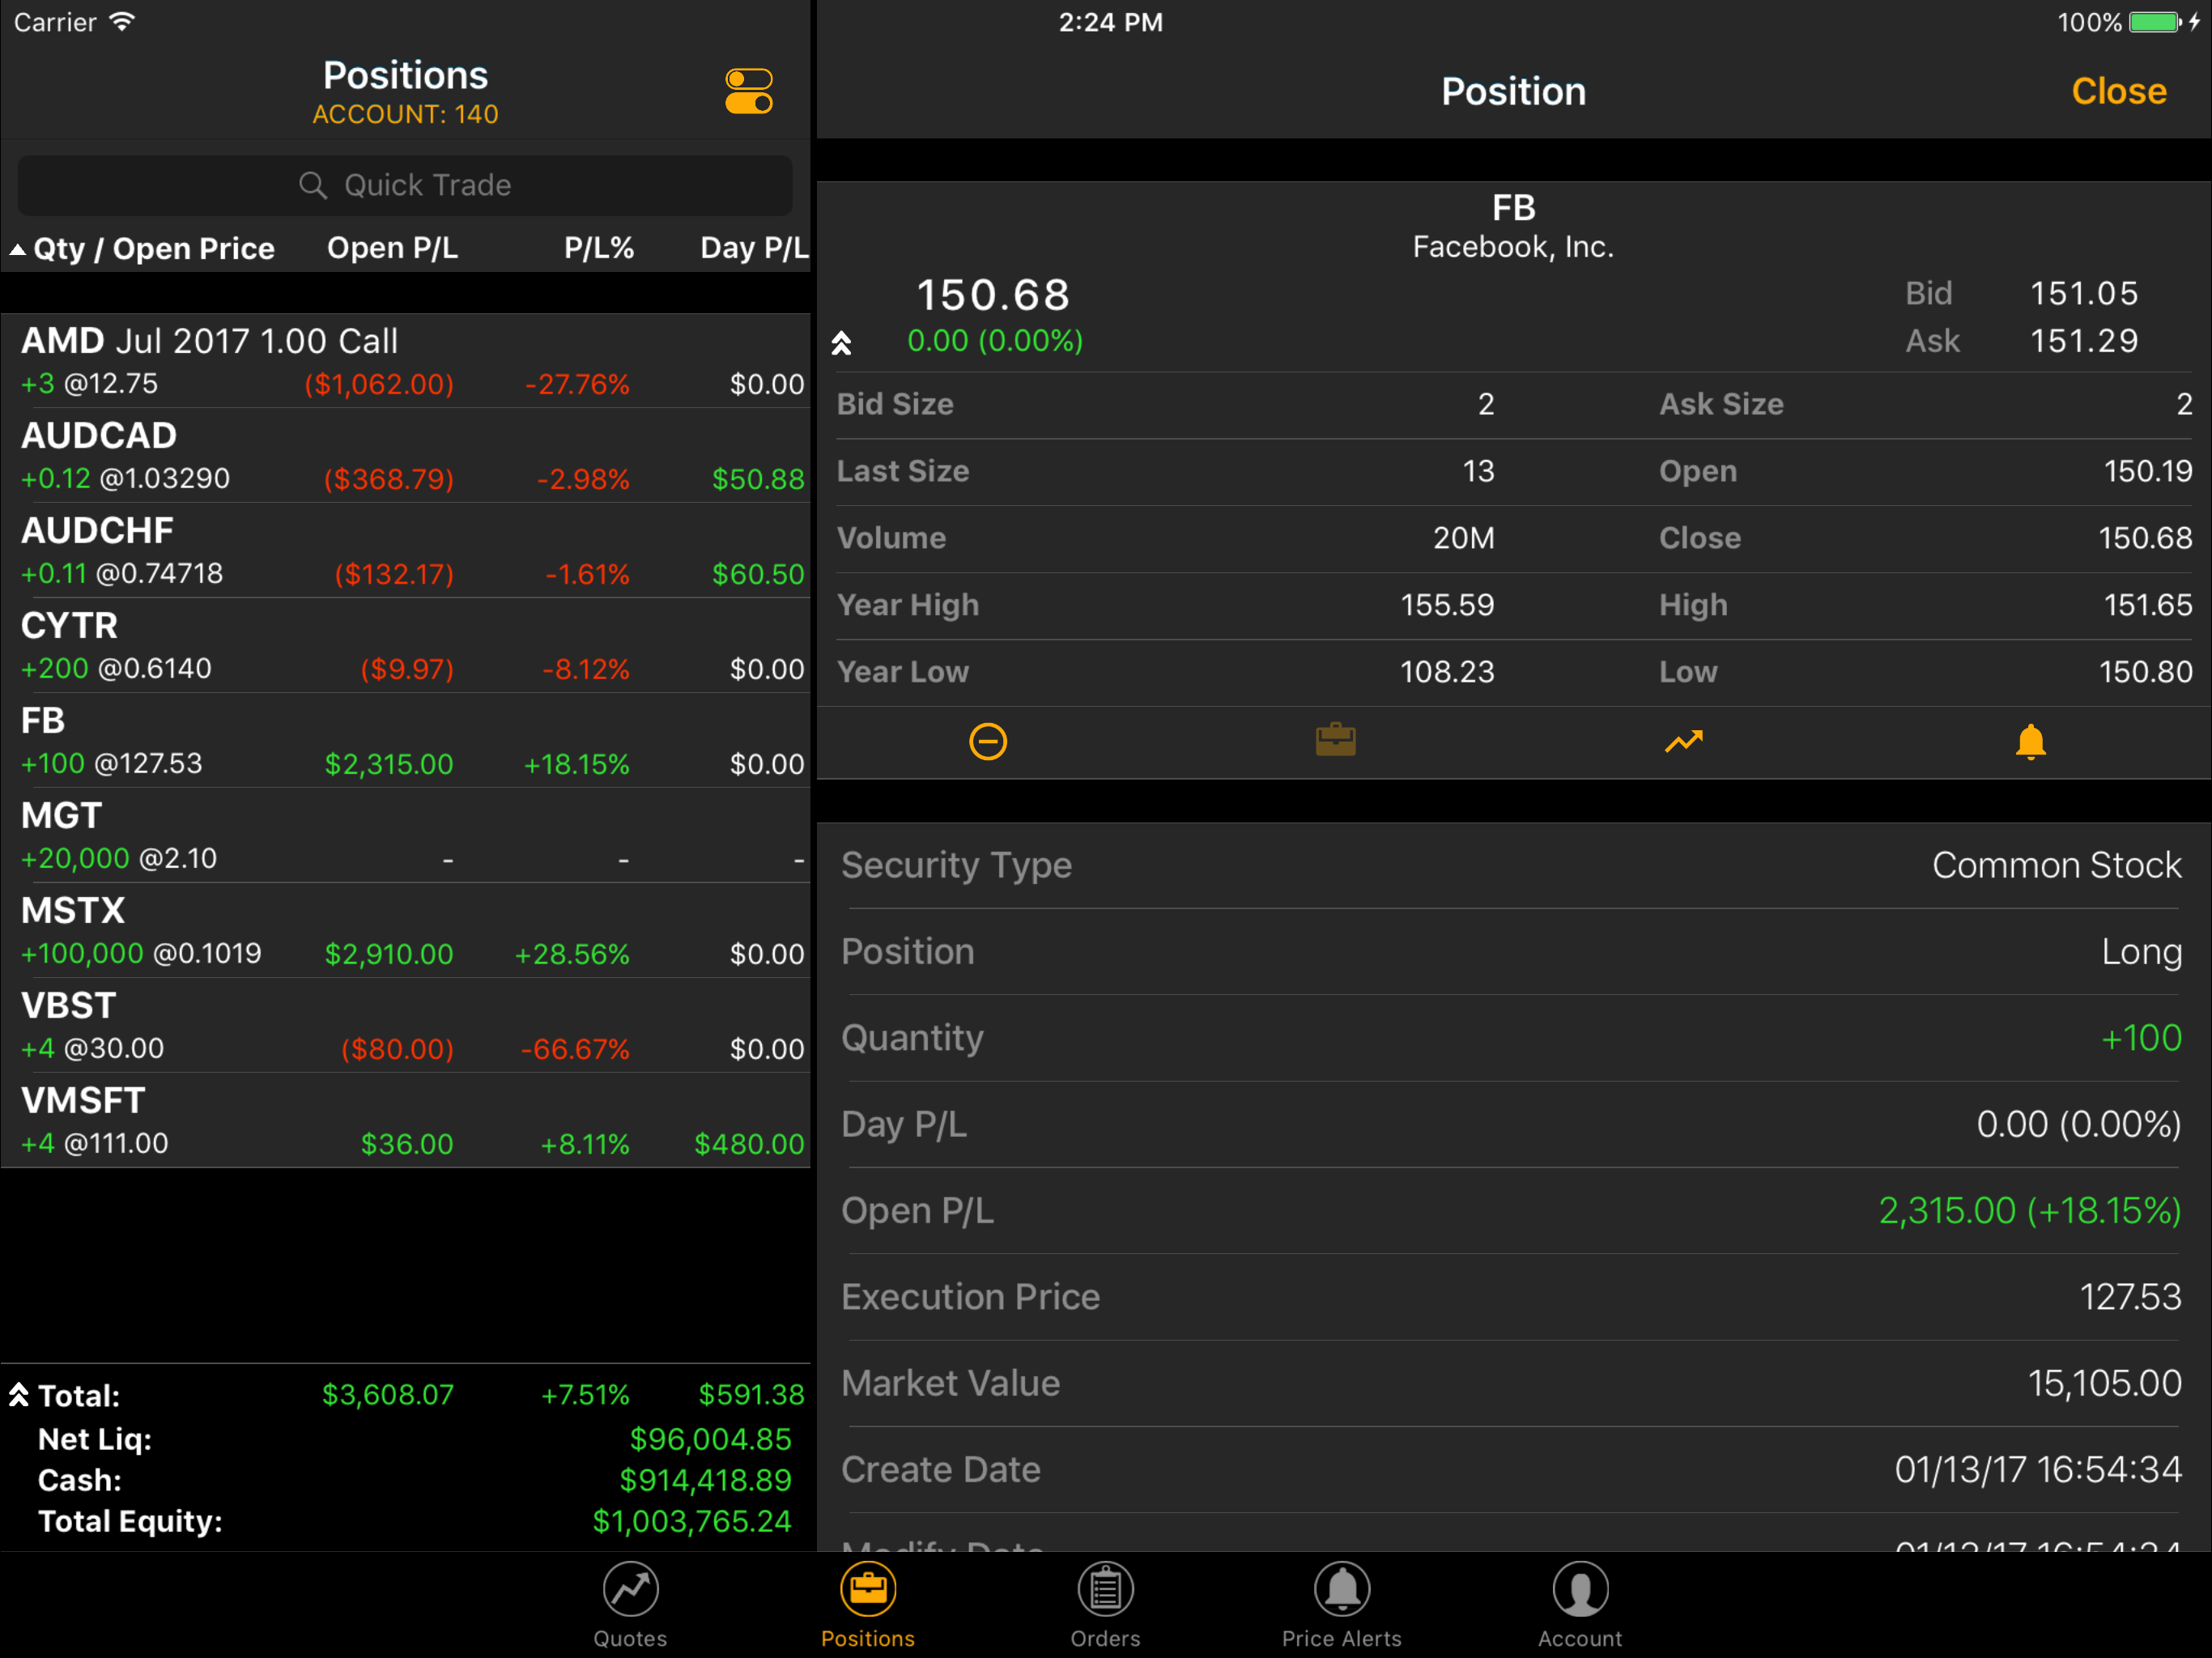Tap the search magnifier icon in Quick Trade
This screenshot has width=2212, height=1658.
pos(313,185)
